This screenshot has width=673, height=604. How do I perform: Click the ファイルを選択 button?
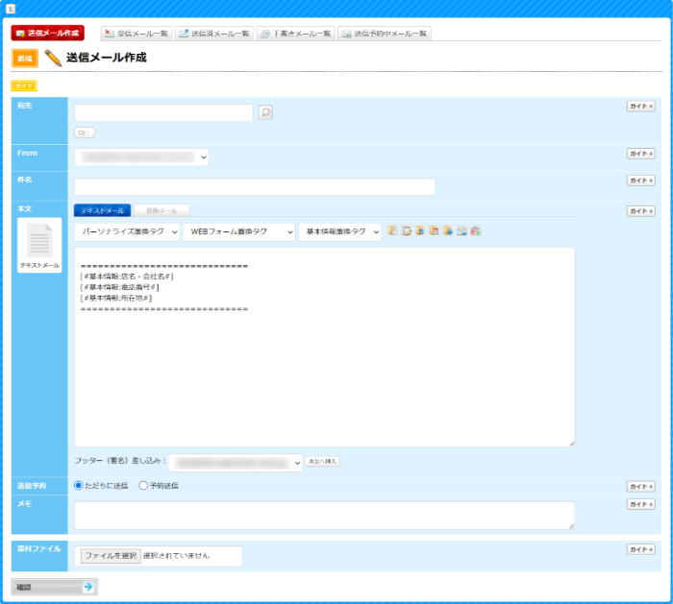[111, 556]
